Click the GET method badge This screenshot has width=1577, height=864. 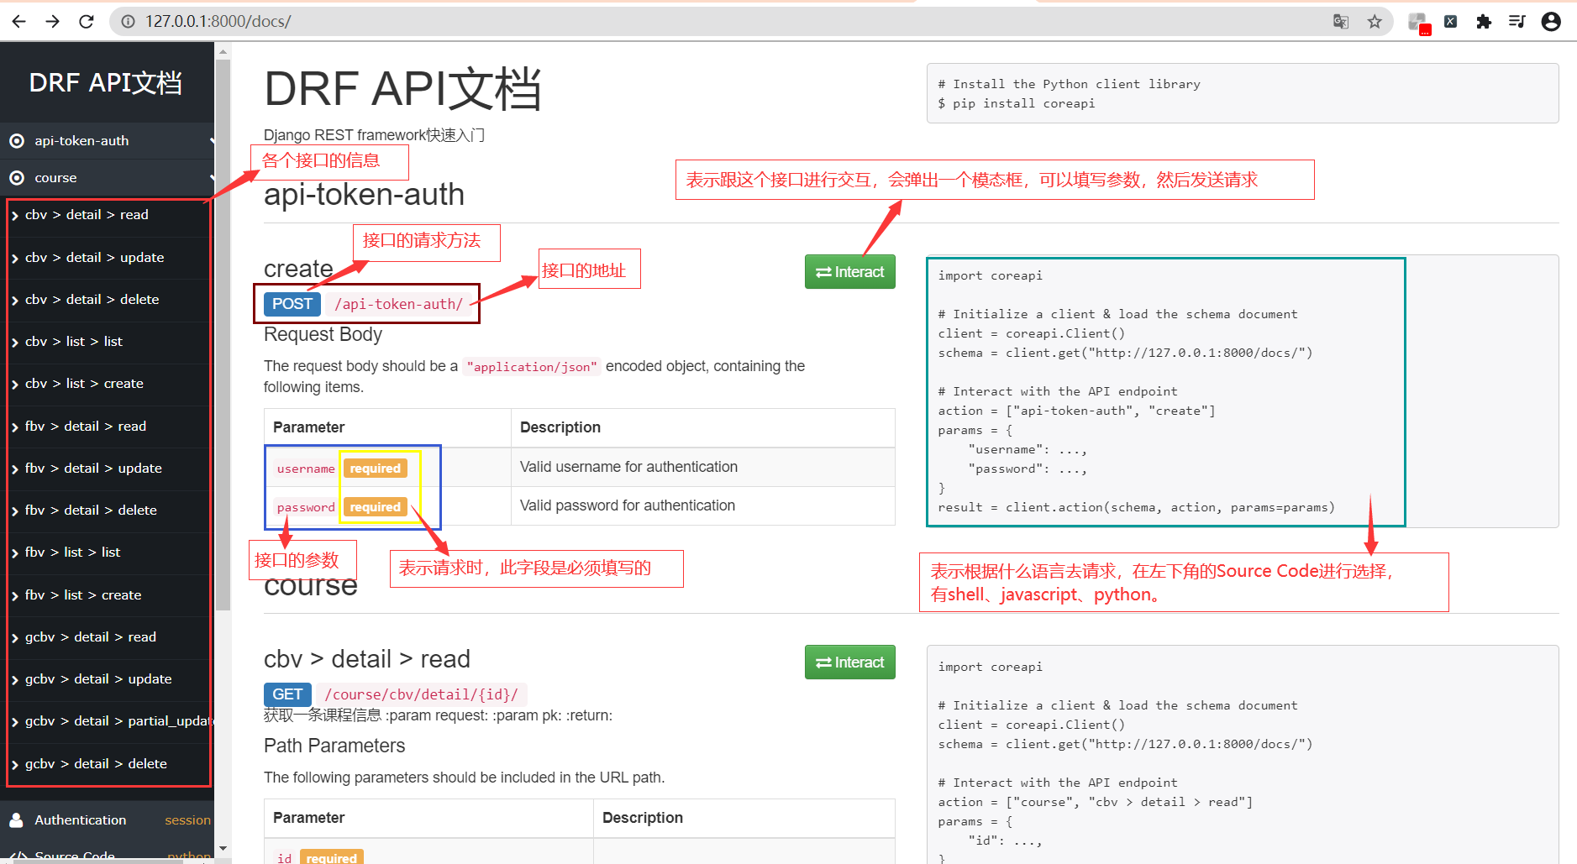(287, 694)
